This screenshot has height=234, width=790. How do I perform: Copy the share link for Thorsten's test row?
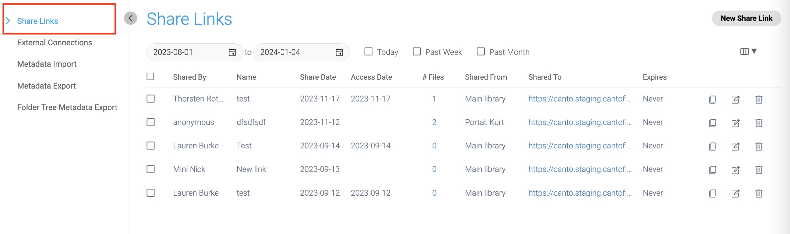pos(712,99)
